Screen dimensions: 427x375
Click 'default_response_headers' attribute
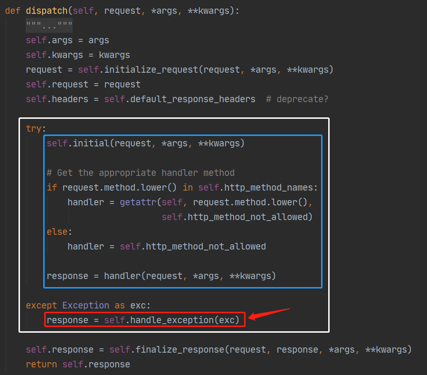(x=193, y=99)
